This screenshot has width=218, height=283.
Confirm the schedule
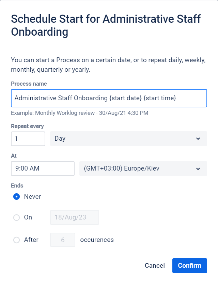190,266
